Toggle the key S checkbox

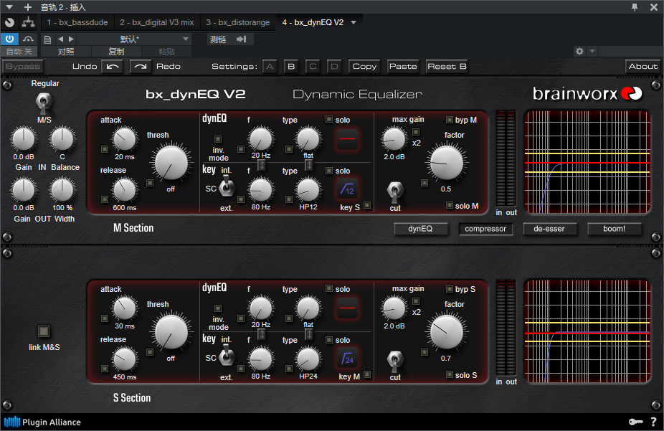367,205
